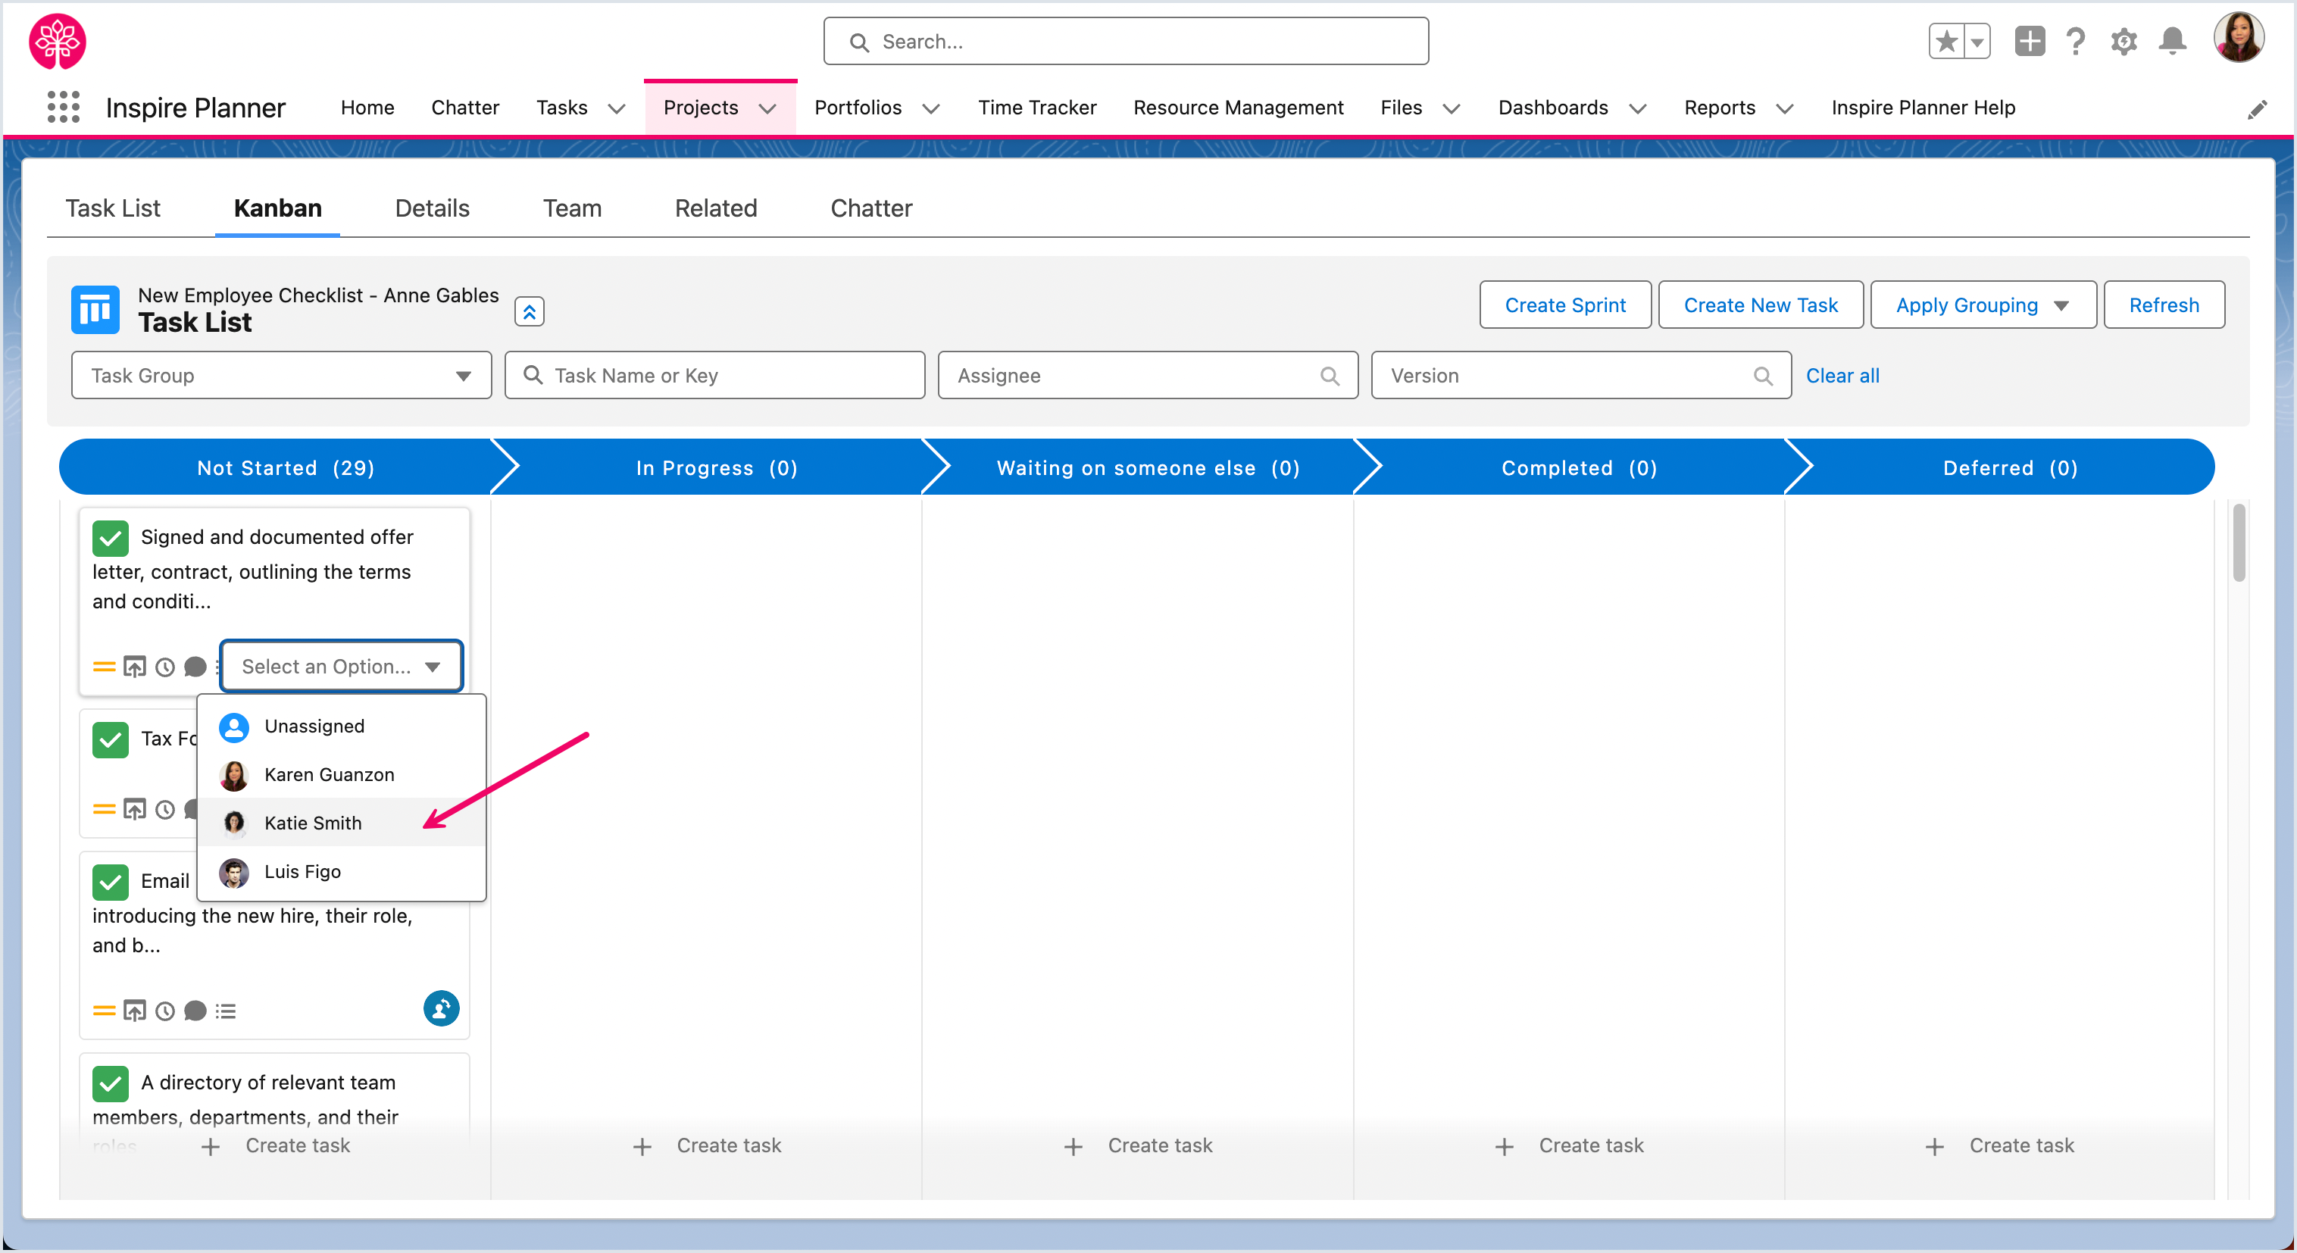The width and height of the screenshot is (2297, 1253).
Task: Click the Create Sprint button
Action: point(1565,305)
